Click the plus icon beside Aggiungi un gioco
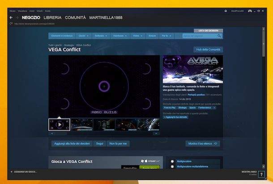 coord(12,172)
